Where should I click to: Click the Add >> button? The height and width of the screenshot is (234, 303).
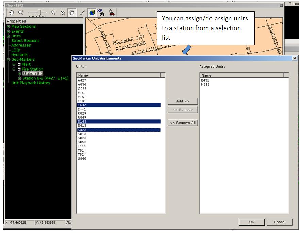point(183,101)
